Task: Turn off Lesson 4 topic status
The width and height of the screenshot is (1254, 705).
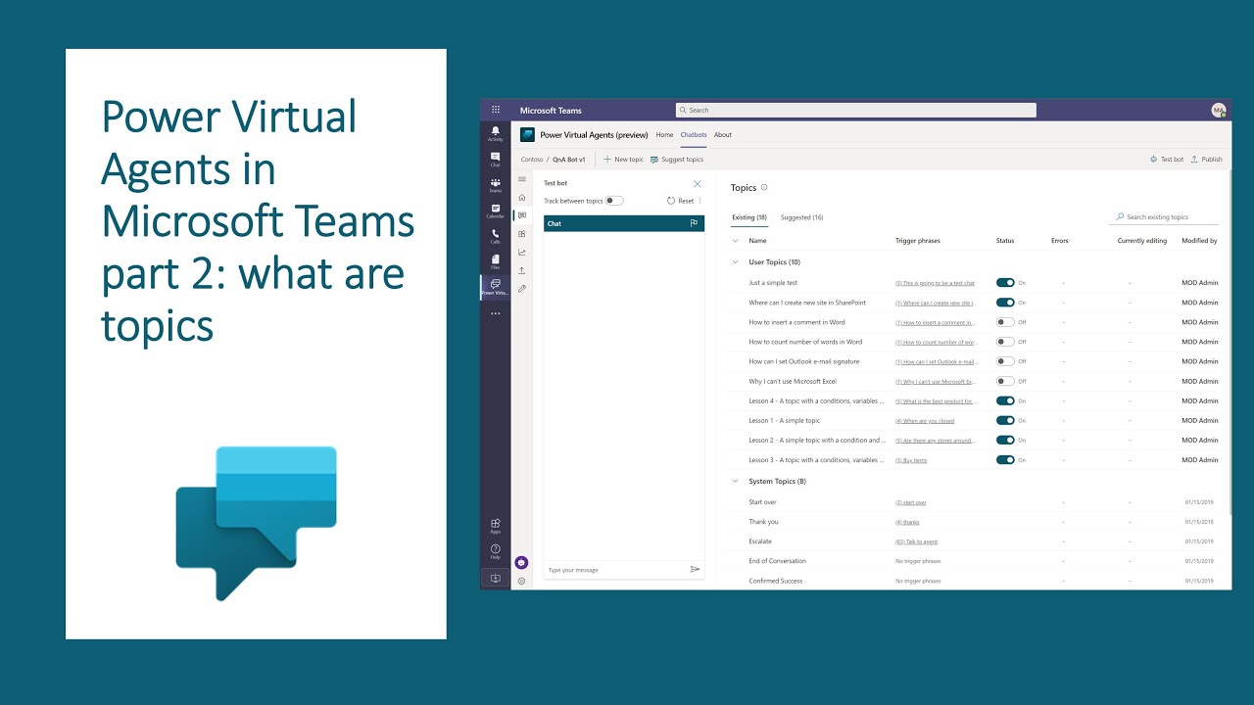Action: 1005,400
